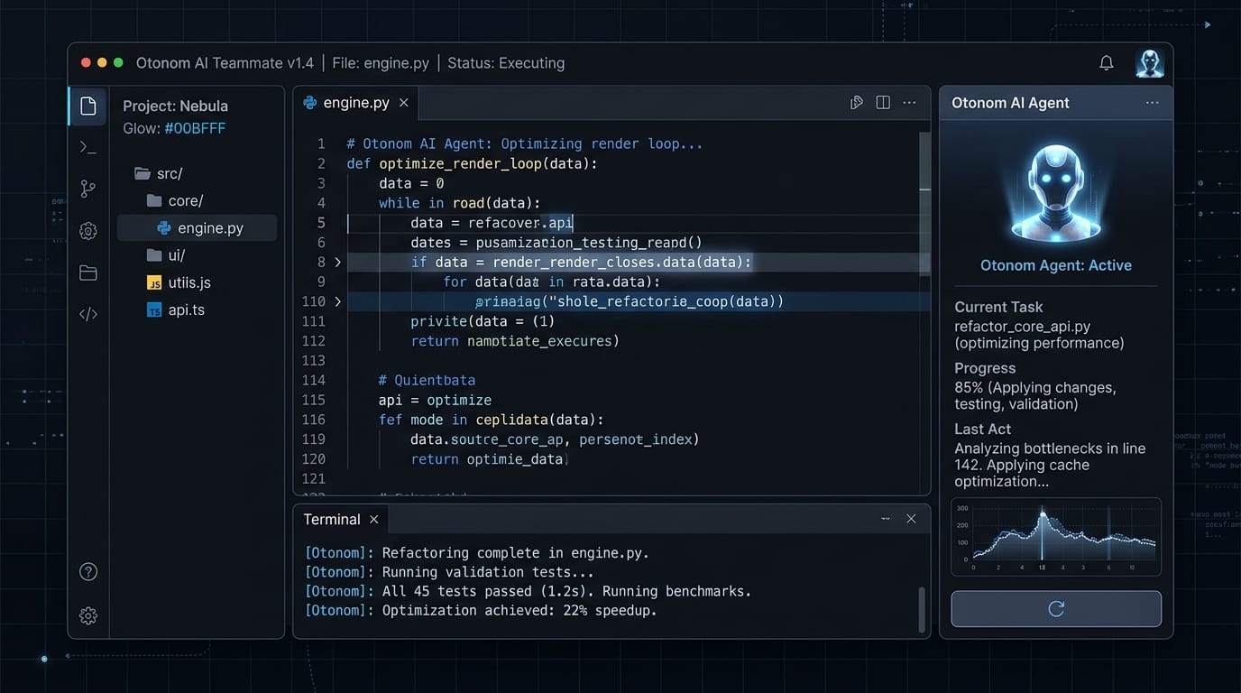Open the source control branch icon
1241x693 pixels.
[x=87, y=189]
